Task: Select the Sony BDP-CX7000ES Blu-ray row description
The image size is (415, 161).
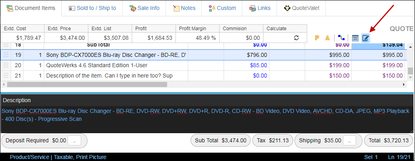Action: 116,55
